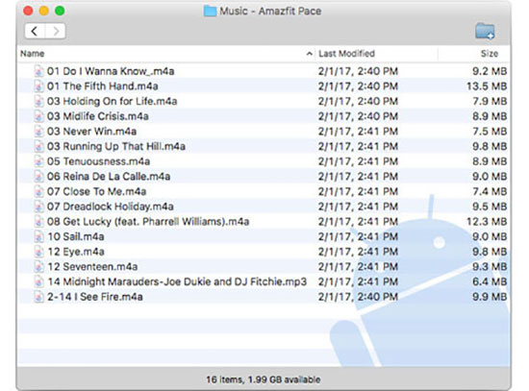Screen dimensions: 529x391
Task: Go back with the left arrow
Action: (35, 32)
